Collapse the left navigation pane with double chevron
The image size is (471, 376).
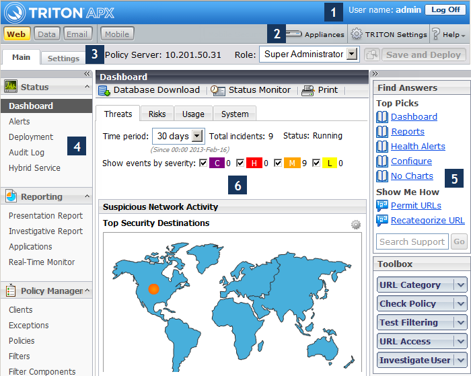(x=87, y=74)
